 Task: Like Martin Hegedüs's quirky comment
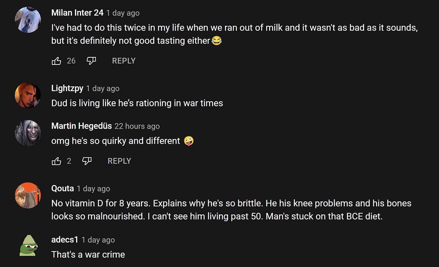[x=56, y=161]
